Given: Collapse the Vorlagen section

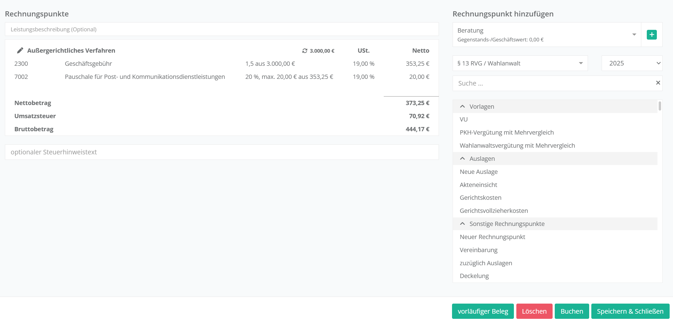Looking at the screenshot, I should [x=462, y=107].
